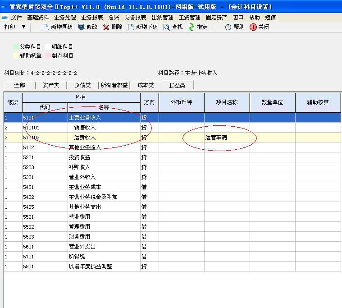Select the 销售收入 row
Screen dimensions: 342x308
[172, 128]
